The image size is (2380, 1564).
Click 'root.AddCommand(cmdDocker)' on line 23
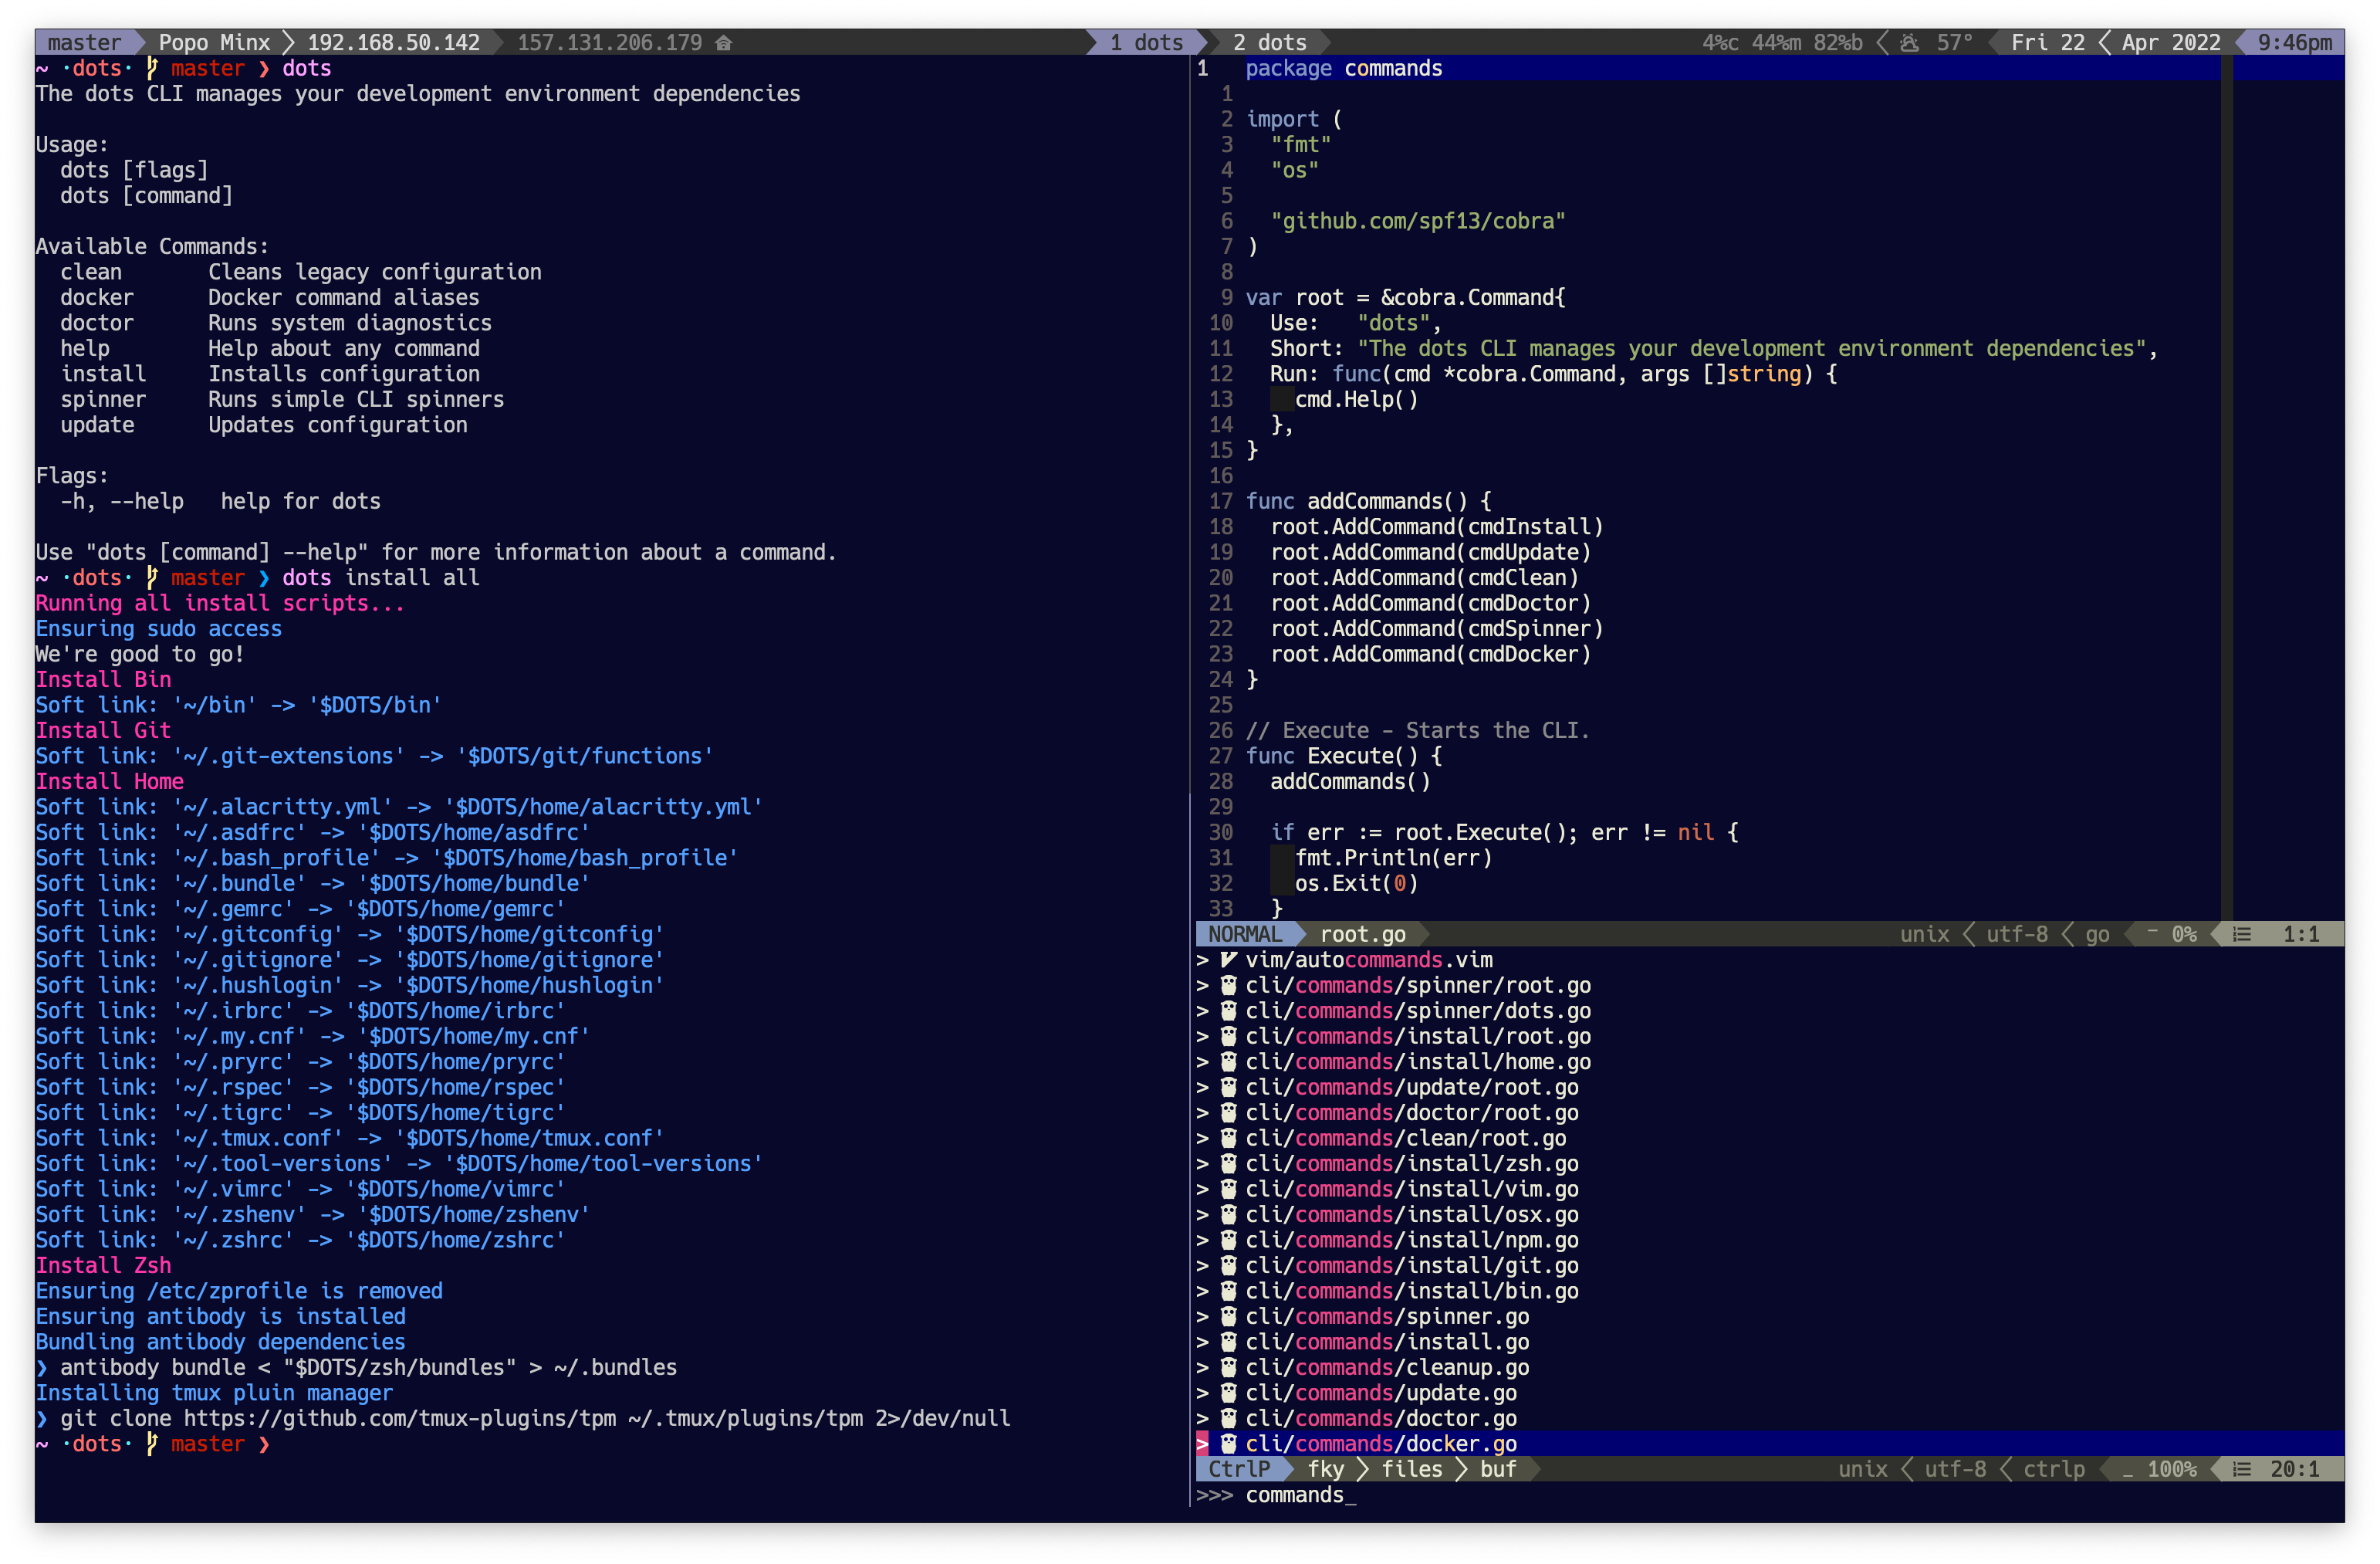(x=1430, y=654)
